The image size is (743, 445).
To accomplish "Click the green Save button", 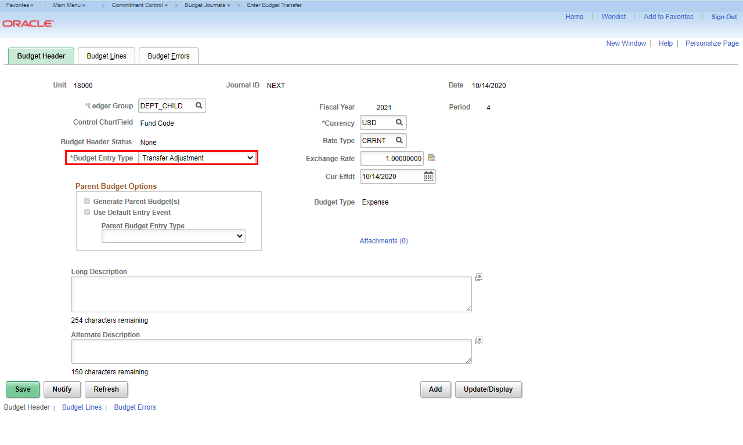I will click(x=23, y=389).
